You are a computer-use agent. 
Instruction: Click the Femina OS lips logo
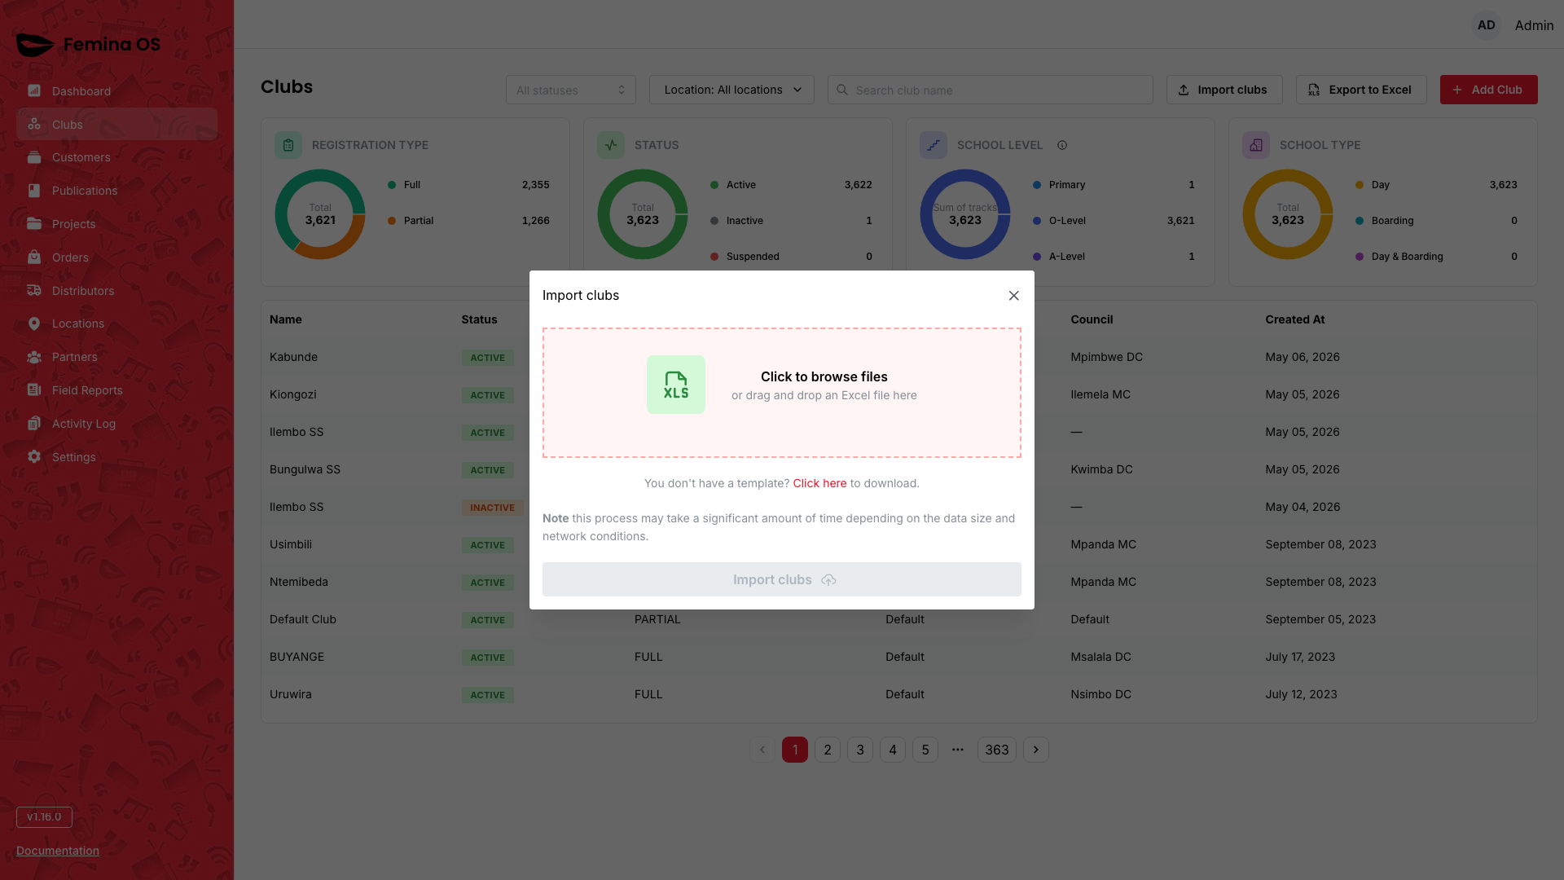pos(35,45)
